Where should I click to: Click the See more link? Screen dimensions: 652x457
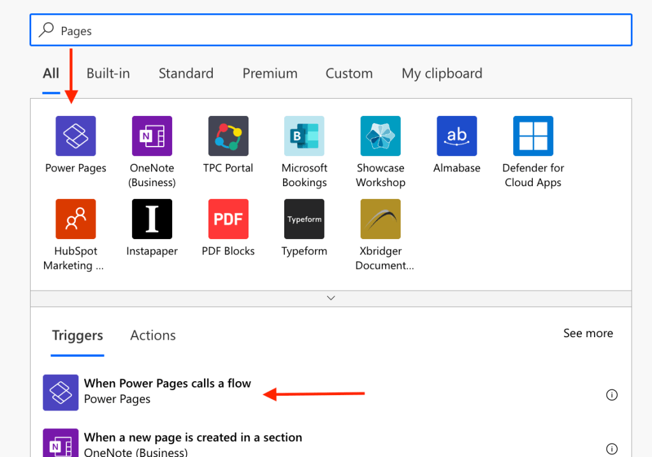click(588, 333)
